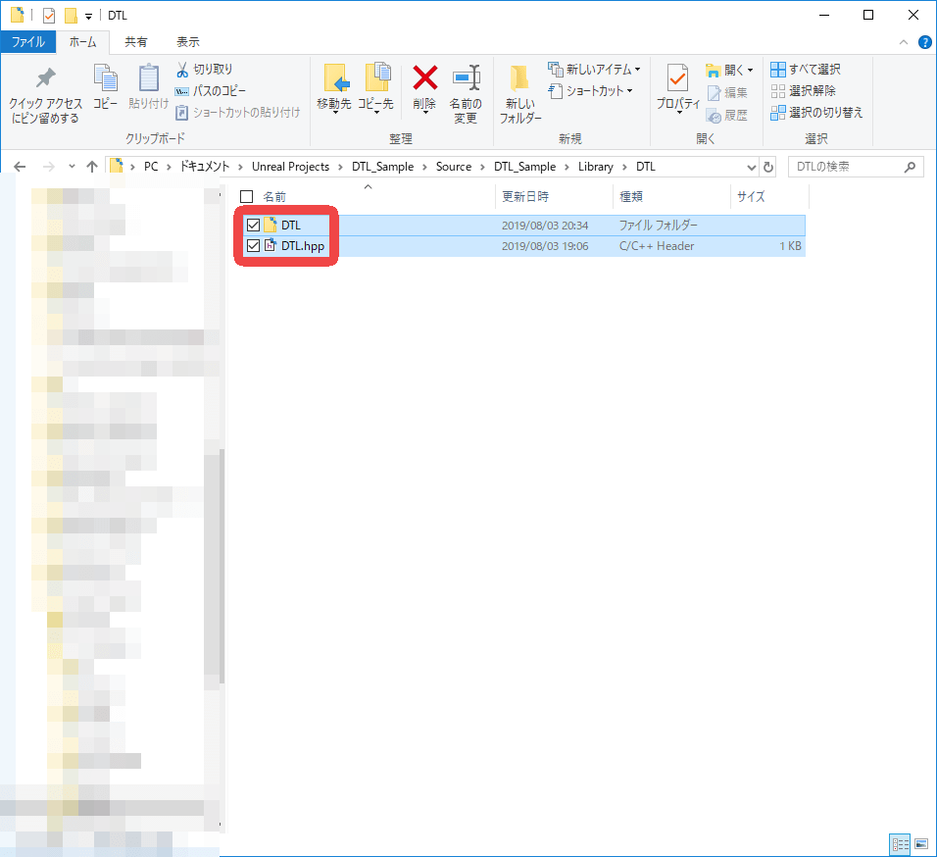The width and height of the screenshot is (937, 857).
Task: Switch to the 表示 ribbon tab
Action: pos(188,42)
